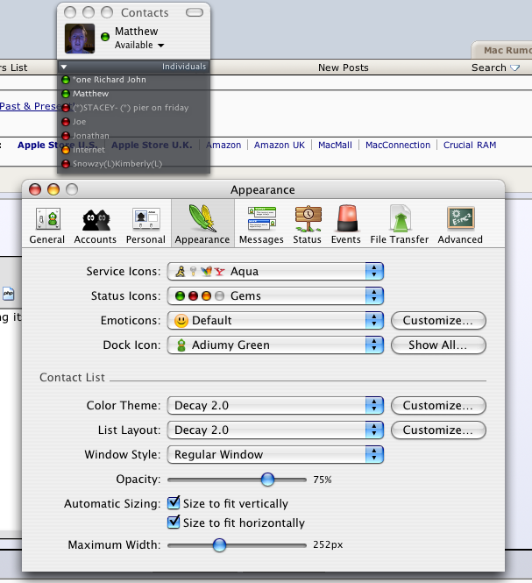Click the Opacity slider knob
This screenshot has width=532, height=583.
click(267, 480)
